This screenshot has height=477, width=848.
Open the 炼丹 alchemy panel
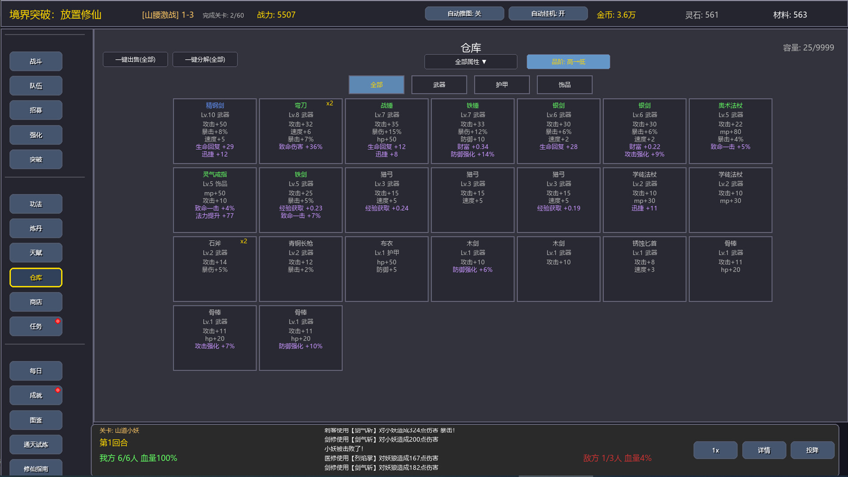[x=35, y=228]
